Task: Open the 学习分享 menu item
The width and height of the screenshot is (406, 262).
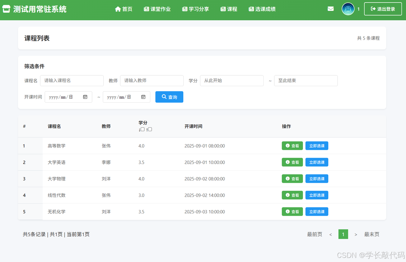Action: click(x=195, y=9)
